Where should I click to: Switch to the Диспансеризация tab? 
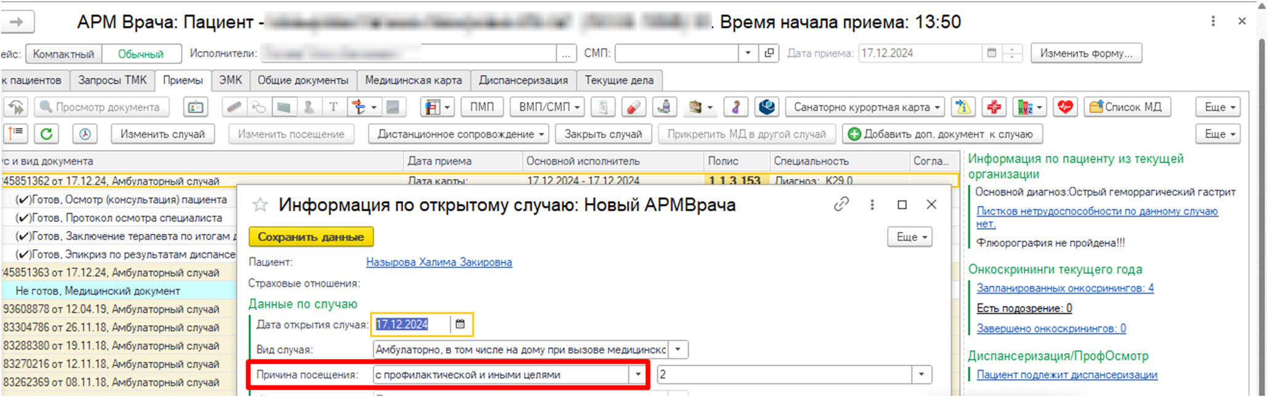(523, 81)
